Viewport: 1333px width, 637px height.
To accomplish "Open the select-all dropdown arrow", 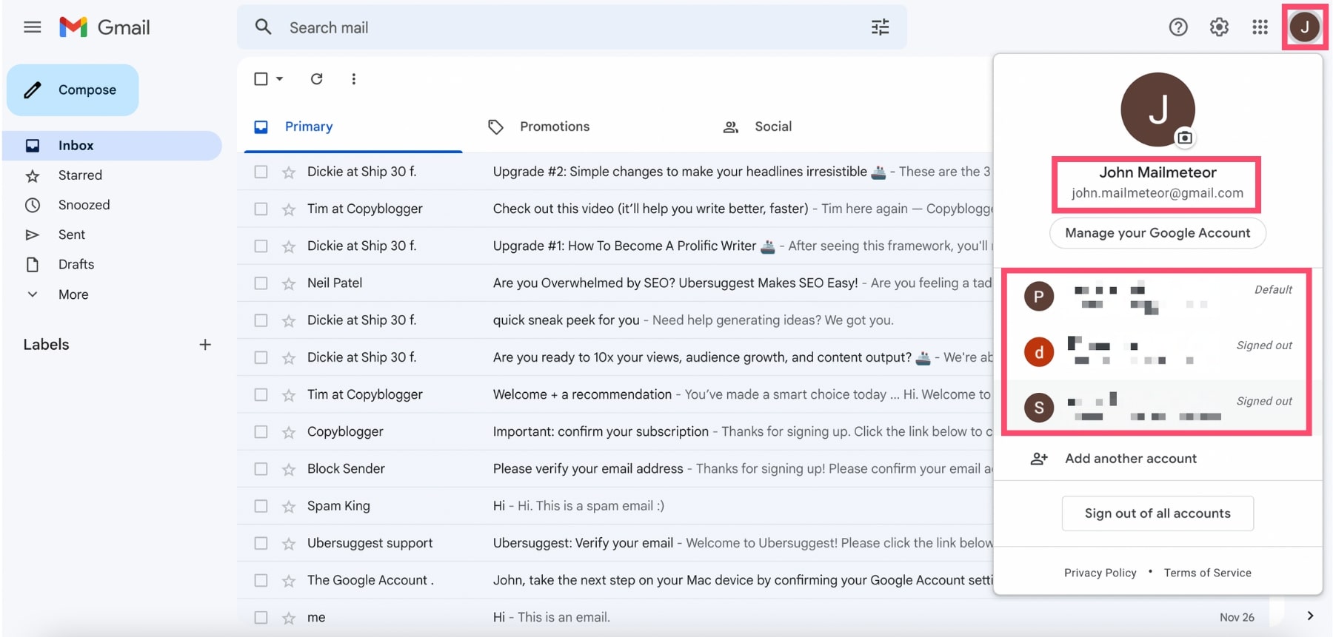I will [x=280, y=79].
